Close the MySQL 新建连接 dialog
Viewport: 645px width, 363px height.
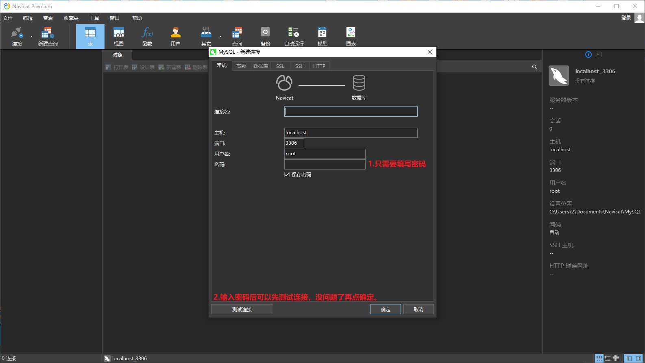[x=430, y=52]
